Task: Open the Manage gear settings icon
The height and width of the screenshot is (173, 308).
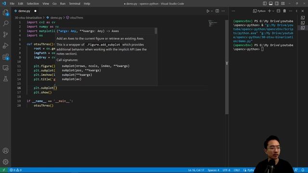Action: 5,162
